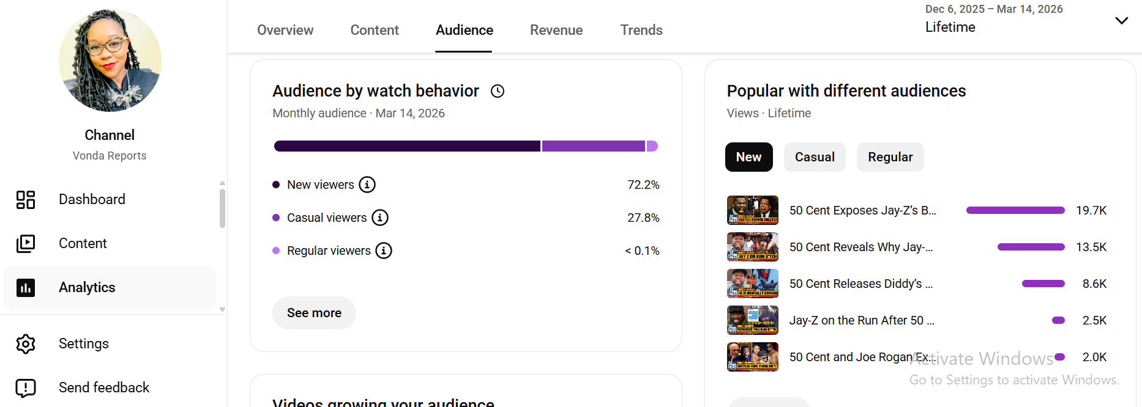Show info for New viewers
The width and height of the screenshot is (1142, 407).
click(x=367, y=185)
